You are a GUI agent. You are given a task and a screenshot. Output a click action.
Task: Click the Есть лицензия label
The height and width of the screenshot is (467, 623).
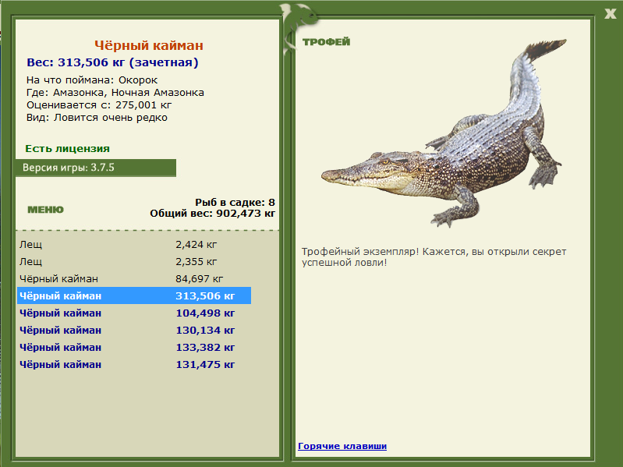click(x=68, y=148)
